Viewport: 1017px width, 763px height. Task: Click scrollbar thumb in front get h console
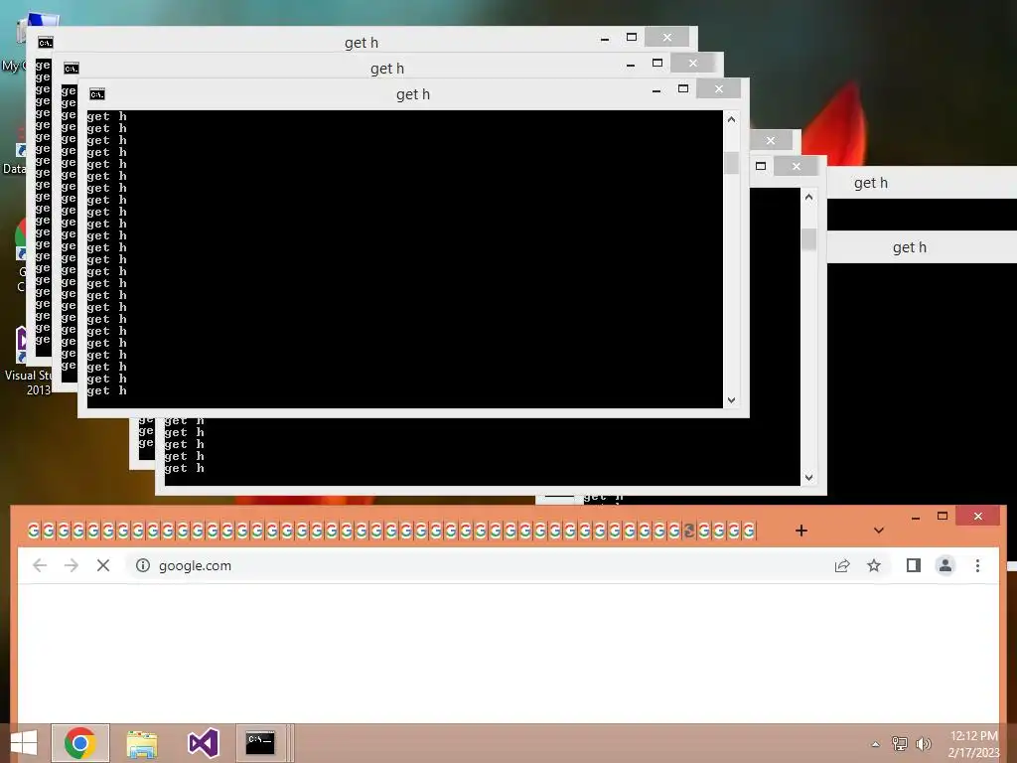tap(732, 162)
